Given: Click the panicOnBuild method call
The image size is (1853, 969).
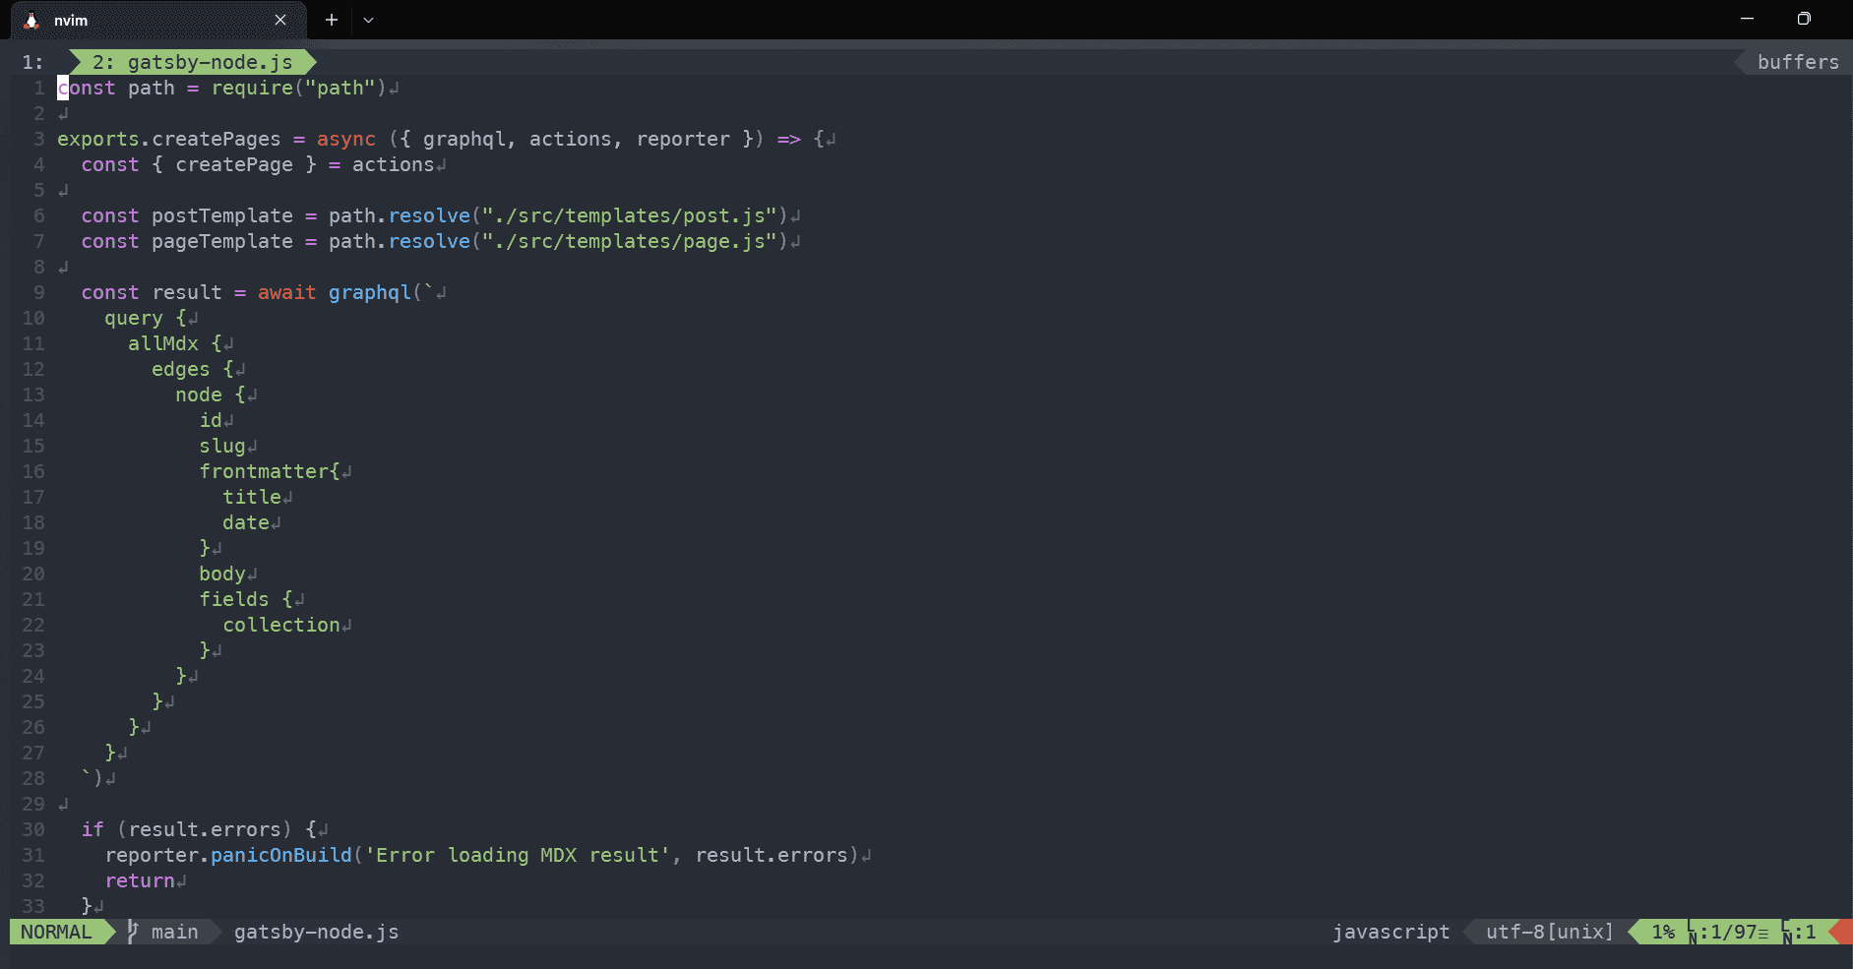Looking at the screenshot, I should point(280,855).
